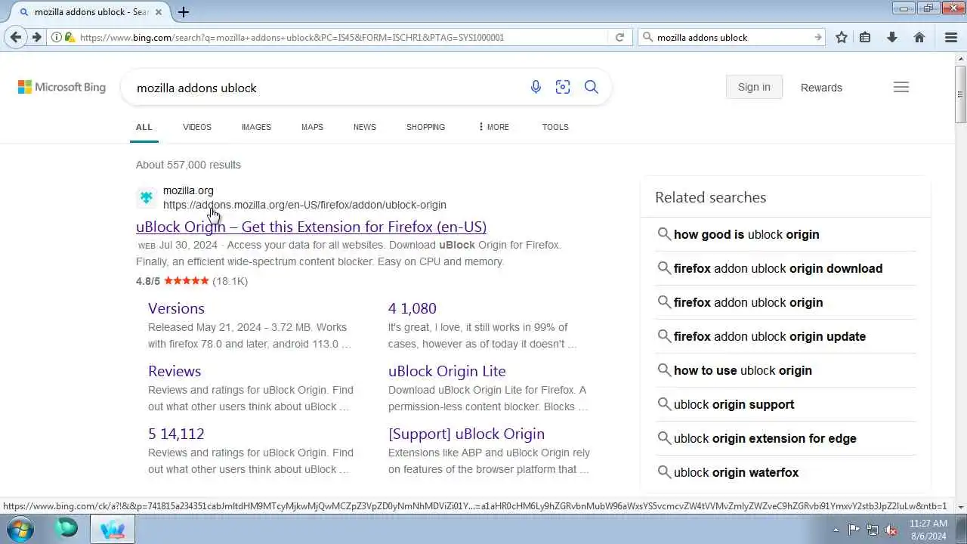Click the Microsoft Bing logo

pyautogui.click(x=62, y=87)
